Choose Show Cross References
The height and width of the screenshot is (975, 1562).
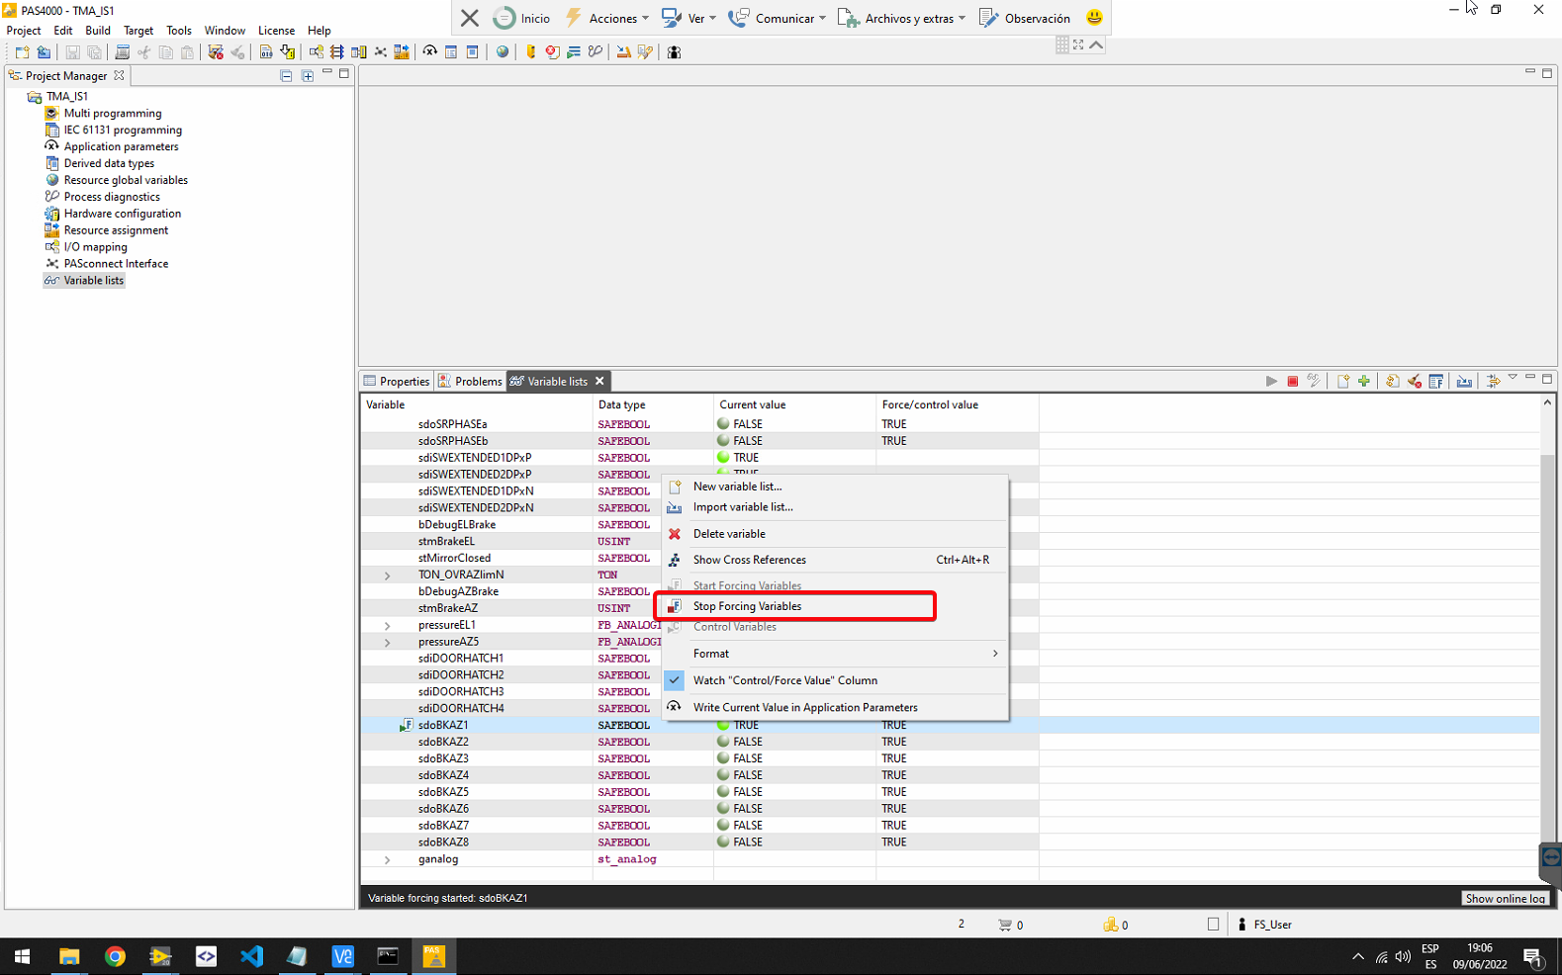point(836,560)
